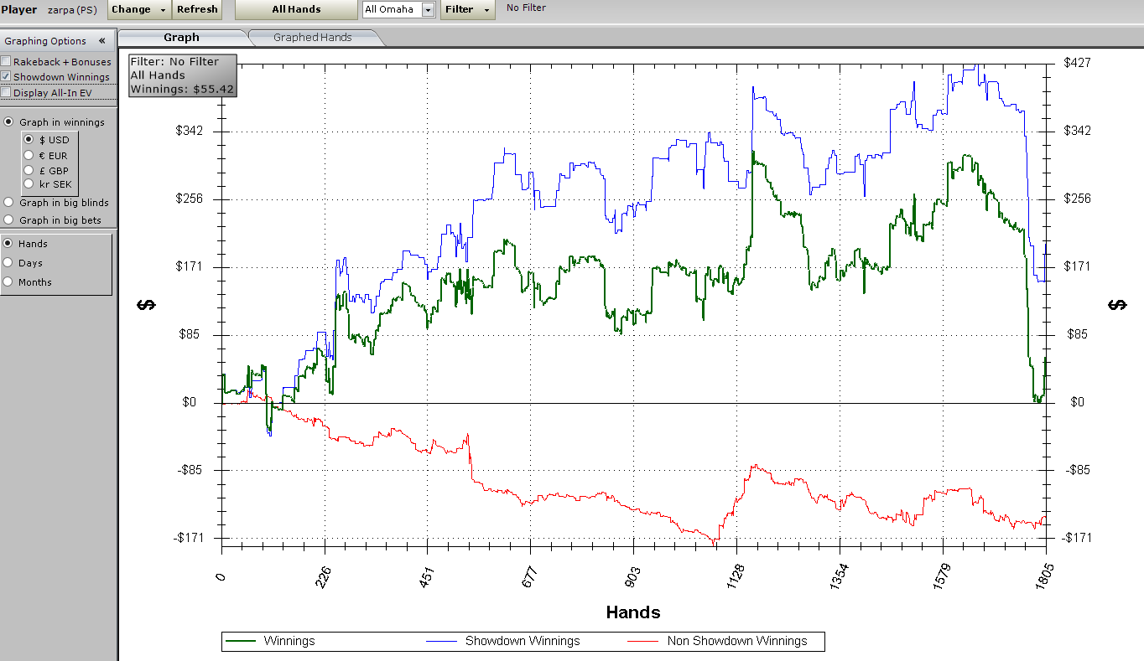Click the All Hands button
1144x661 pixels.
[x=296, y=9]
